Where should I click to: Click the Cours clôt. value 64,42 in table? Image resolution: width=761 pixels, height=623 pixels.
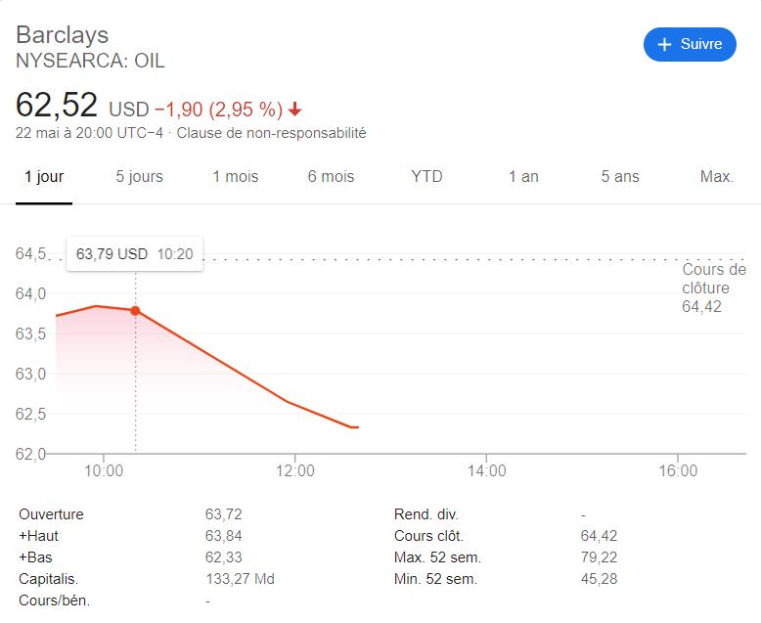[x=599, y=536]
